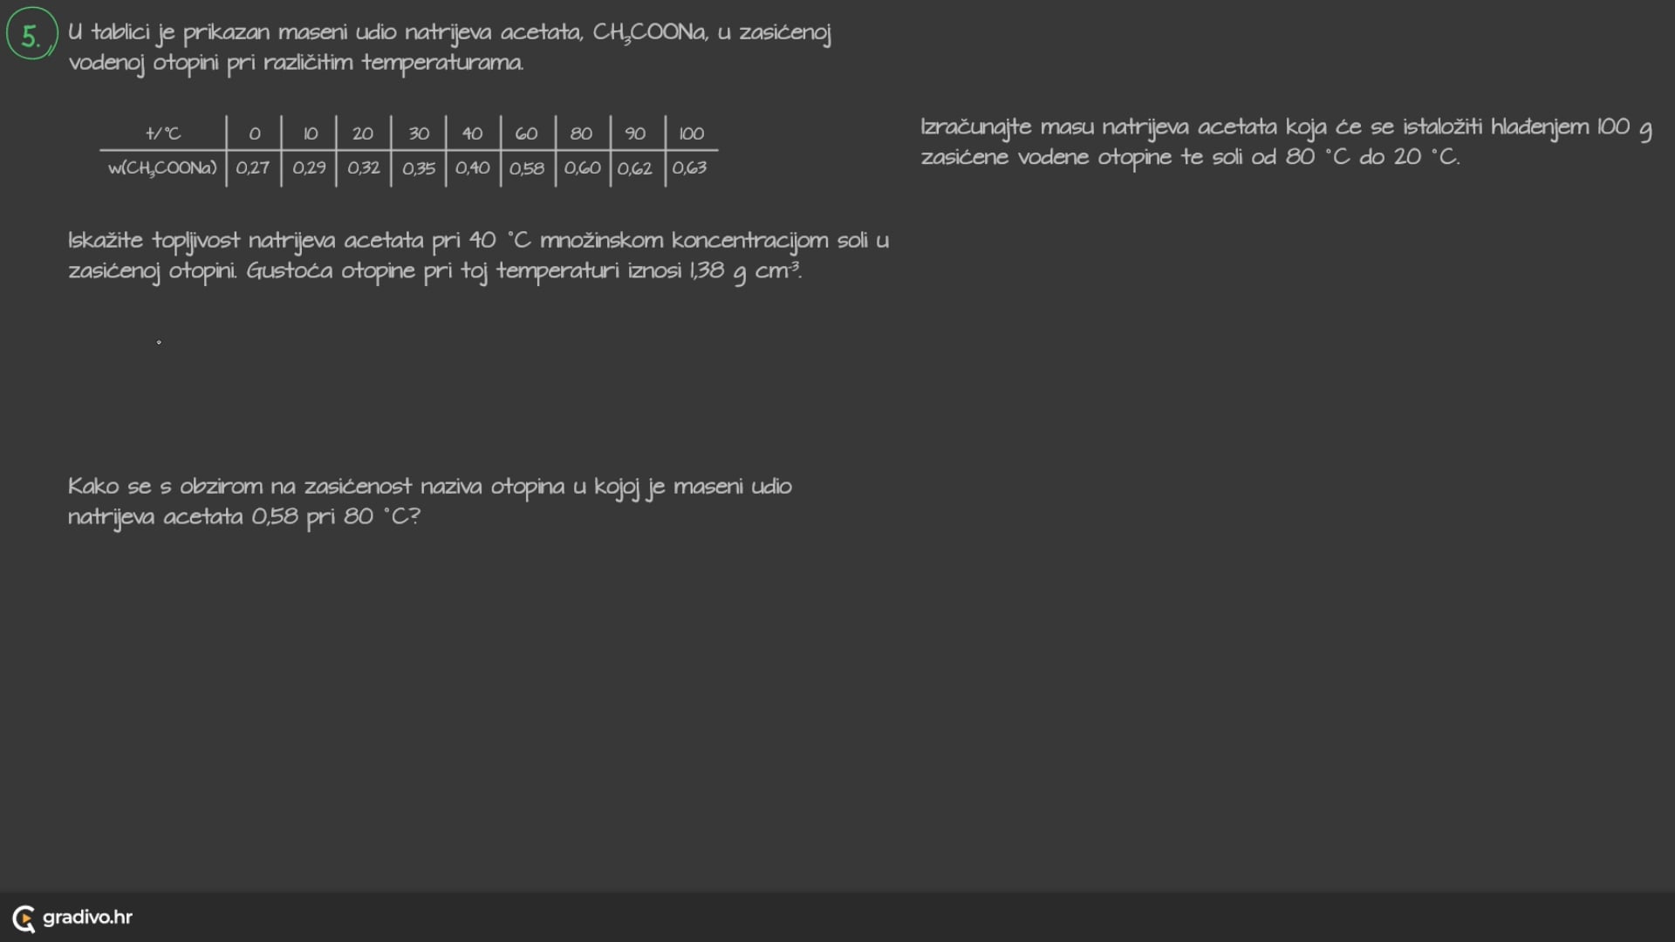Screen dimensions: 1675x942
Task: Click the CH3COONa formula in the intro sentence
Action: 649,33
